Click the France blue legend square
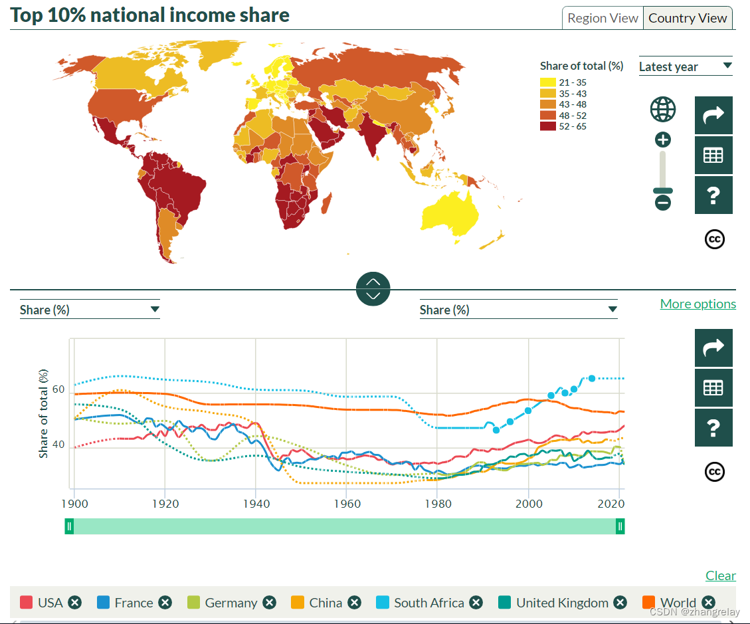The width and height of the screenshot is (750, 624). coord(103,602)
